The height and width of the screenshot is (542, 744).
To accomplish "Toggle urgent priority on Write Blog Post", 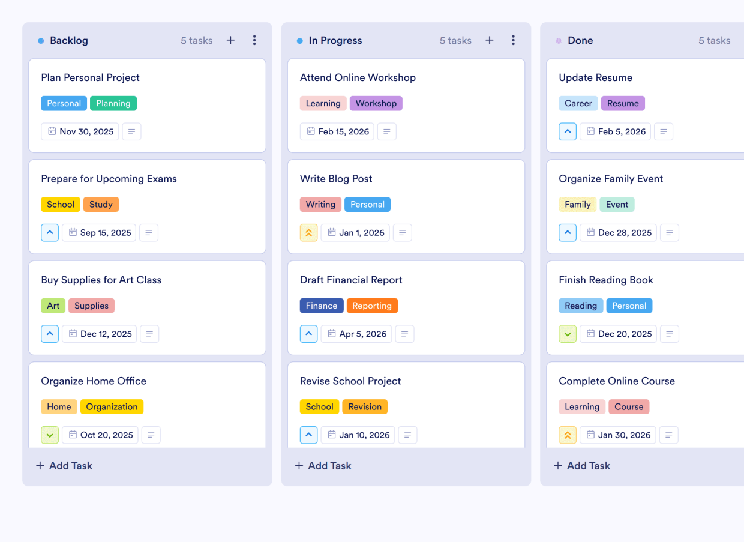I will 308,232.
